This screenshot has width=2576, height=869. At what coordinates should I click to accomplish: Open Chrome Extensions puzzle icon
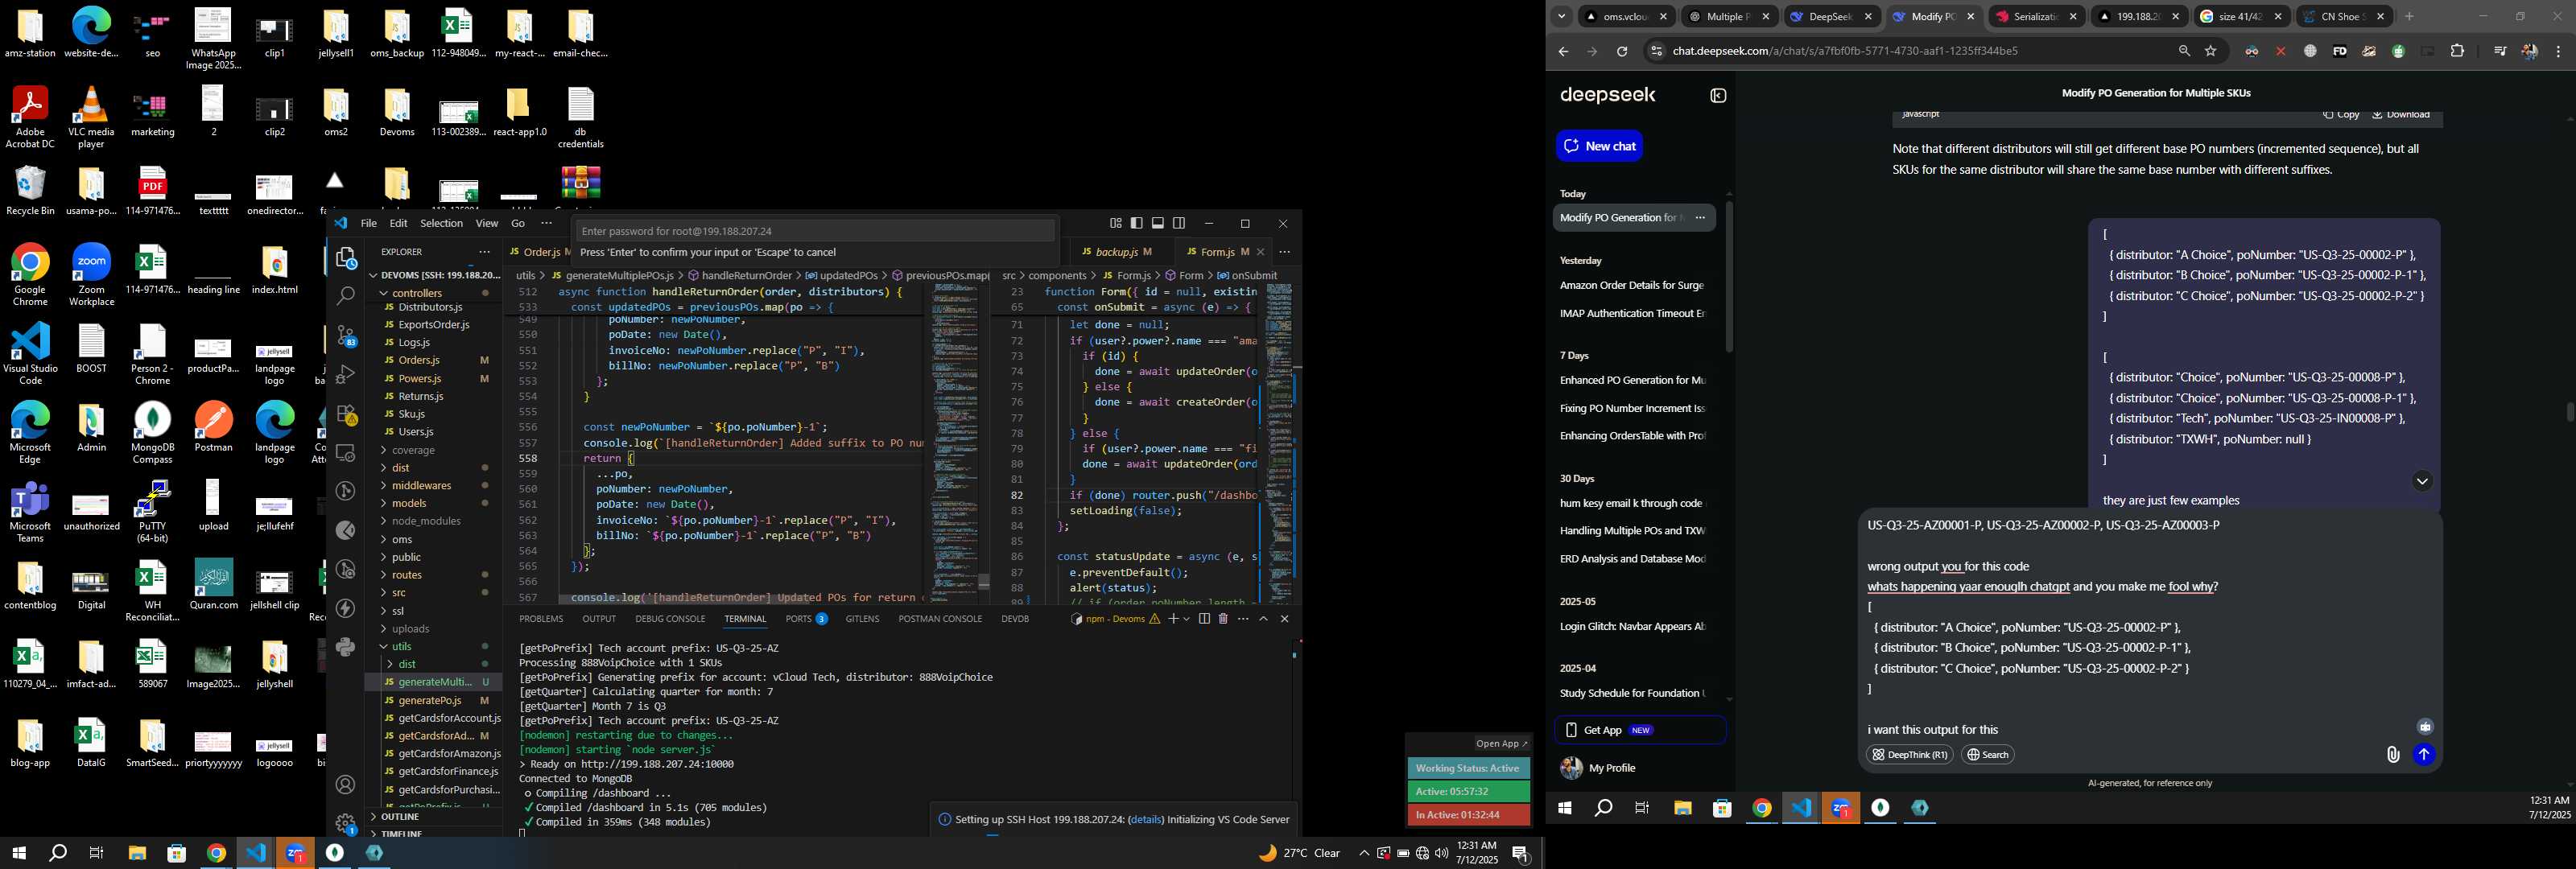[x=2457, y=52]
